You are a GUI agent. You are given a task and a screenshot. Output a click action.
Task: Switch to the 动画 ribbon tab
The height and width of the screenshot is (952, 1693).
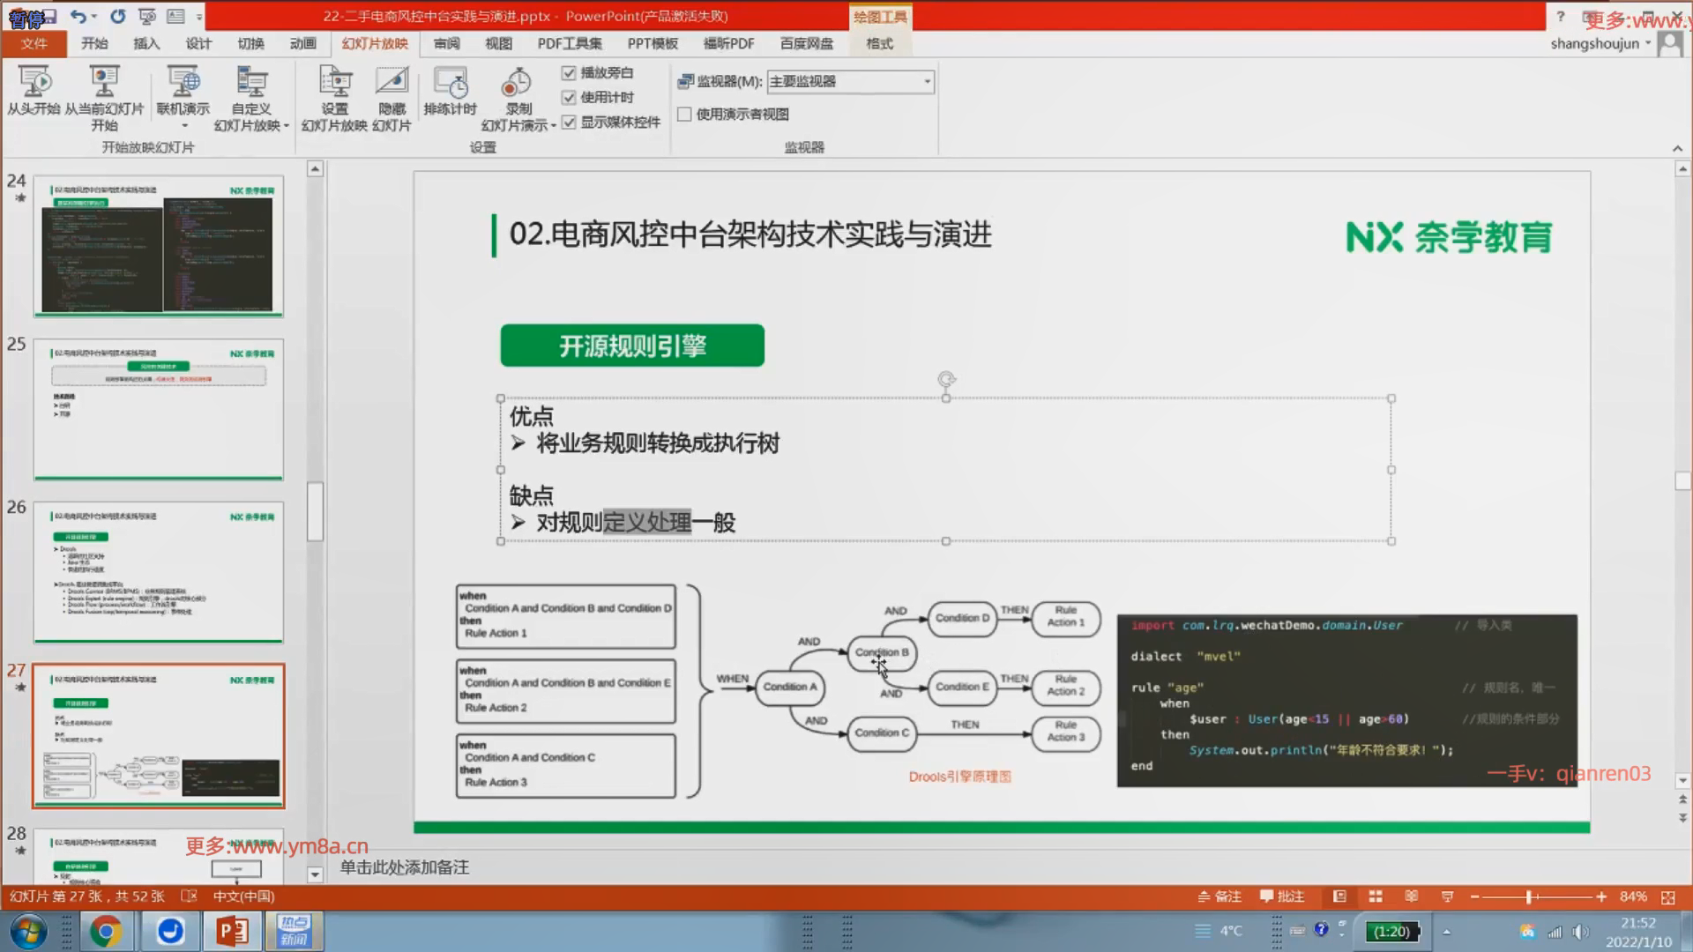pos(302,43)
